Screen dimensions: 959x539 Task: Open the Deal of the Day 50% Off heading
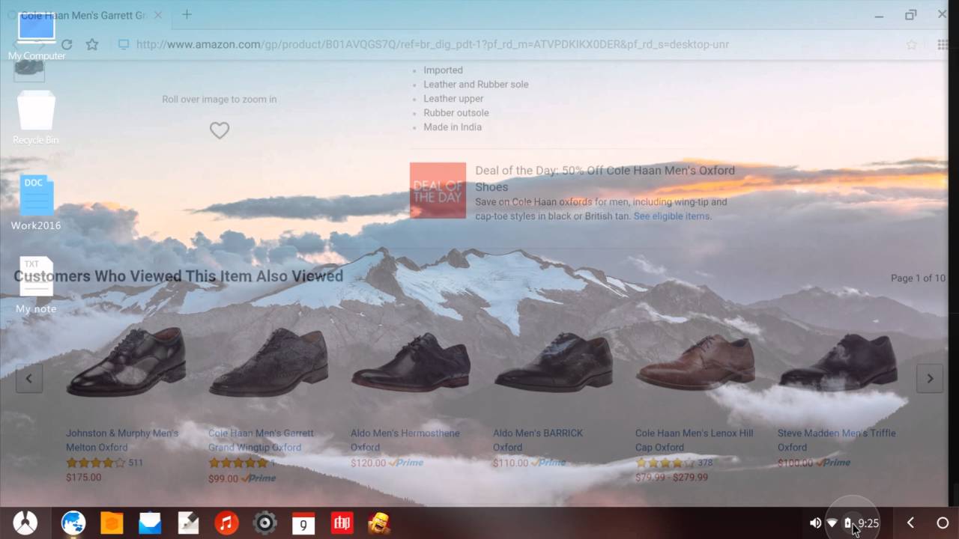[605, 178]
